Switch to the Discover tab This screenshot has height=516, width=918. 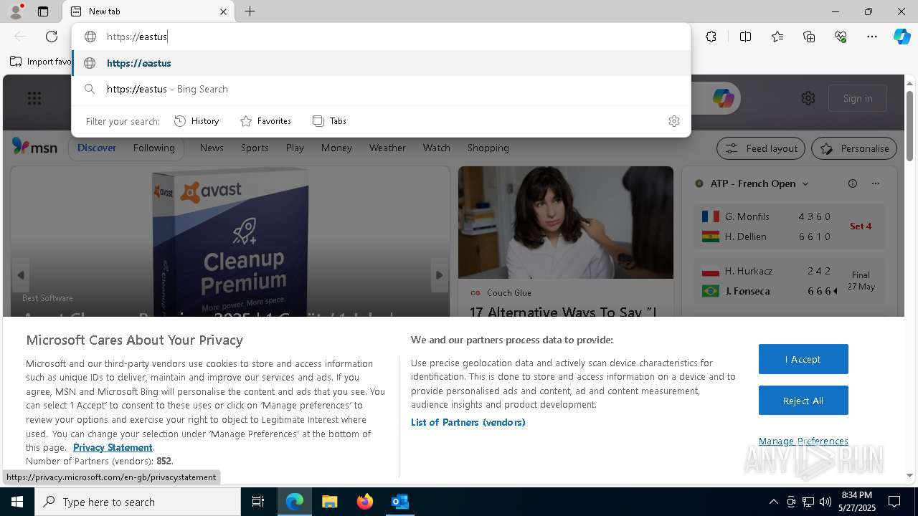tap(97, 148)
